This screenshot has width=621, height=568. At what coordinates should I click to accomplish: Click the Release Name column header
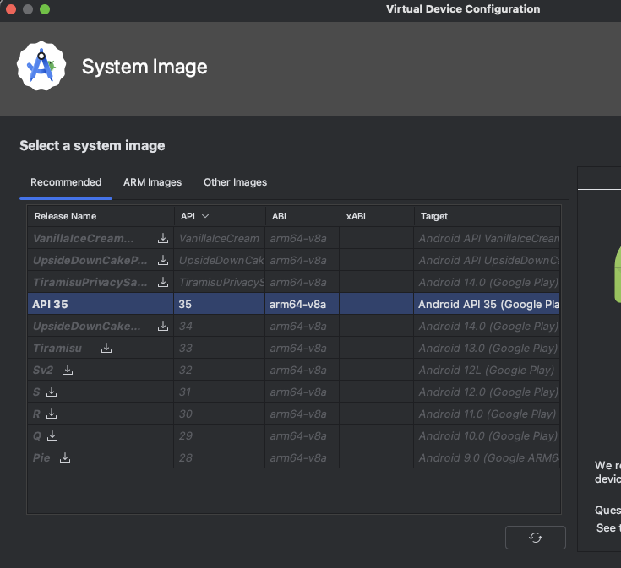(x=101, y=216)
